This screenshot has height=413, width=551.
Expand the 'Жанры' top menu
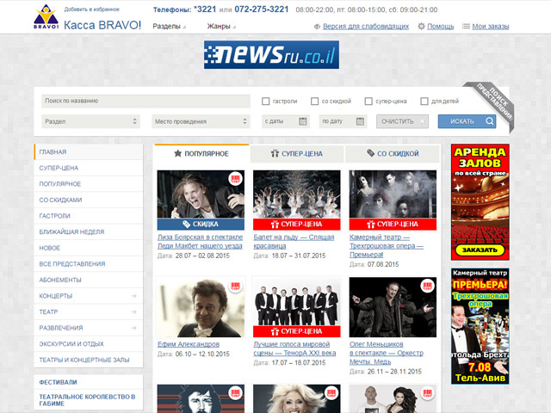pos(221,27)
